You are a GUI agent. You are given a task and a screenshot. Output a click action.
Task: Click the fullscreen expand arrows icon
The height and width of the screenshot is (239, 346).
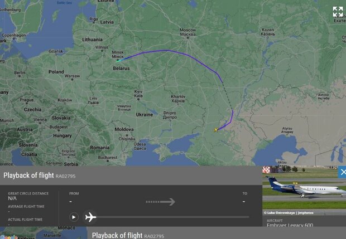pyautogui.click(x=338, y=12)
